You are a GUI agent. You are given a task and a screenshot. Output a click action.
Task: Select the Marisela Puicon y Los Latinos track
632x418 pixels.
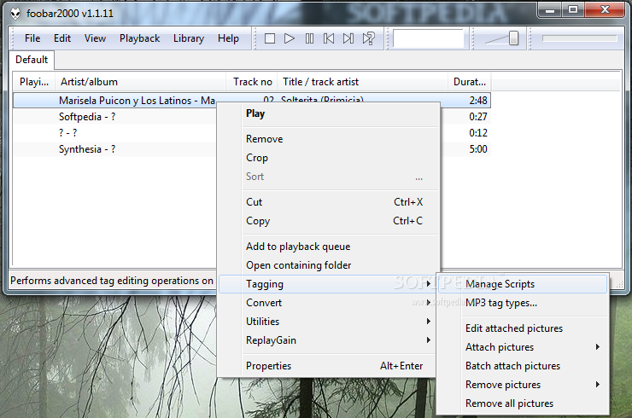coord(137,101)
